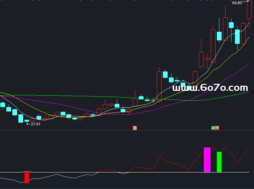
Task: Click the green long-term moving average line
Action: [x=63, y=95]
